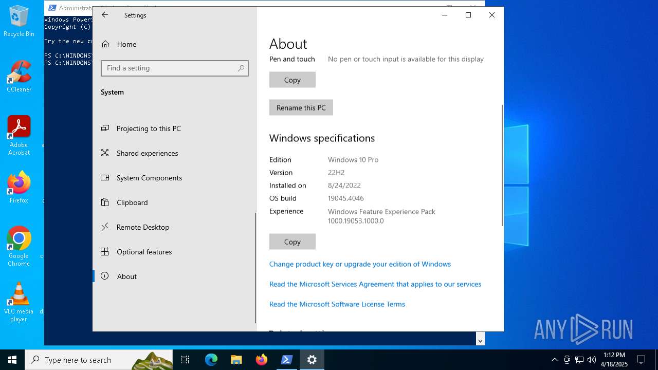Click the Edition value Windows 10 Pro
Viewport: 658px width, 370px height.
coord(353,160)
